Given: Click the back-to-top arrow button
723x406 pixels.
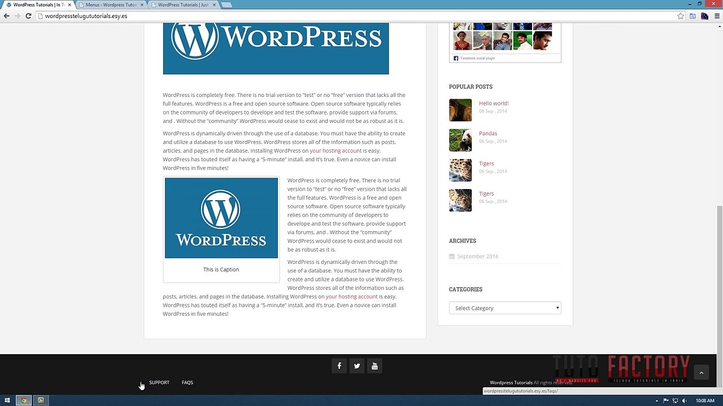Looking at the screenshot, I should click(701, 372).
